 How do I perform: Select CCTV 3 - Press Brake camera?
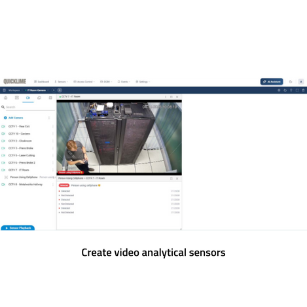point(21,148)
